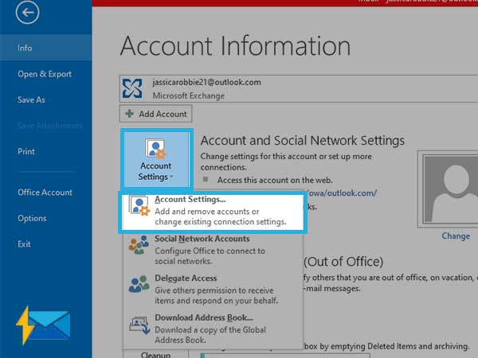Open the Open & Export tab
This screenshot has height=358, width=478.
pos(45,74)
